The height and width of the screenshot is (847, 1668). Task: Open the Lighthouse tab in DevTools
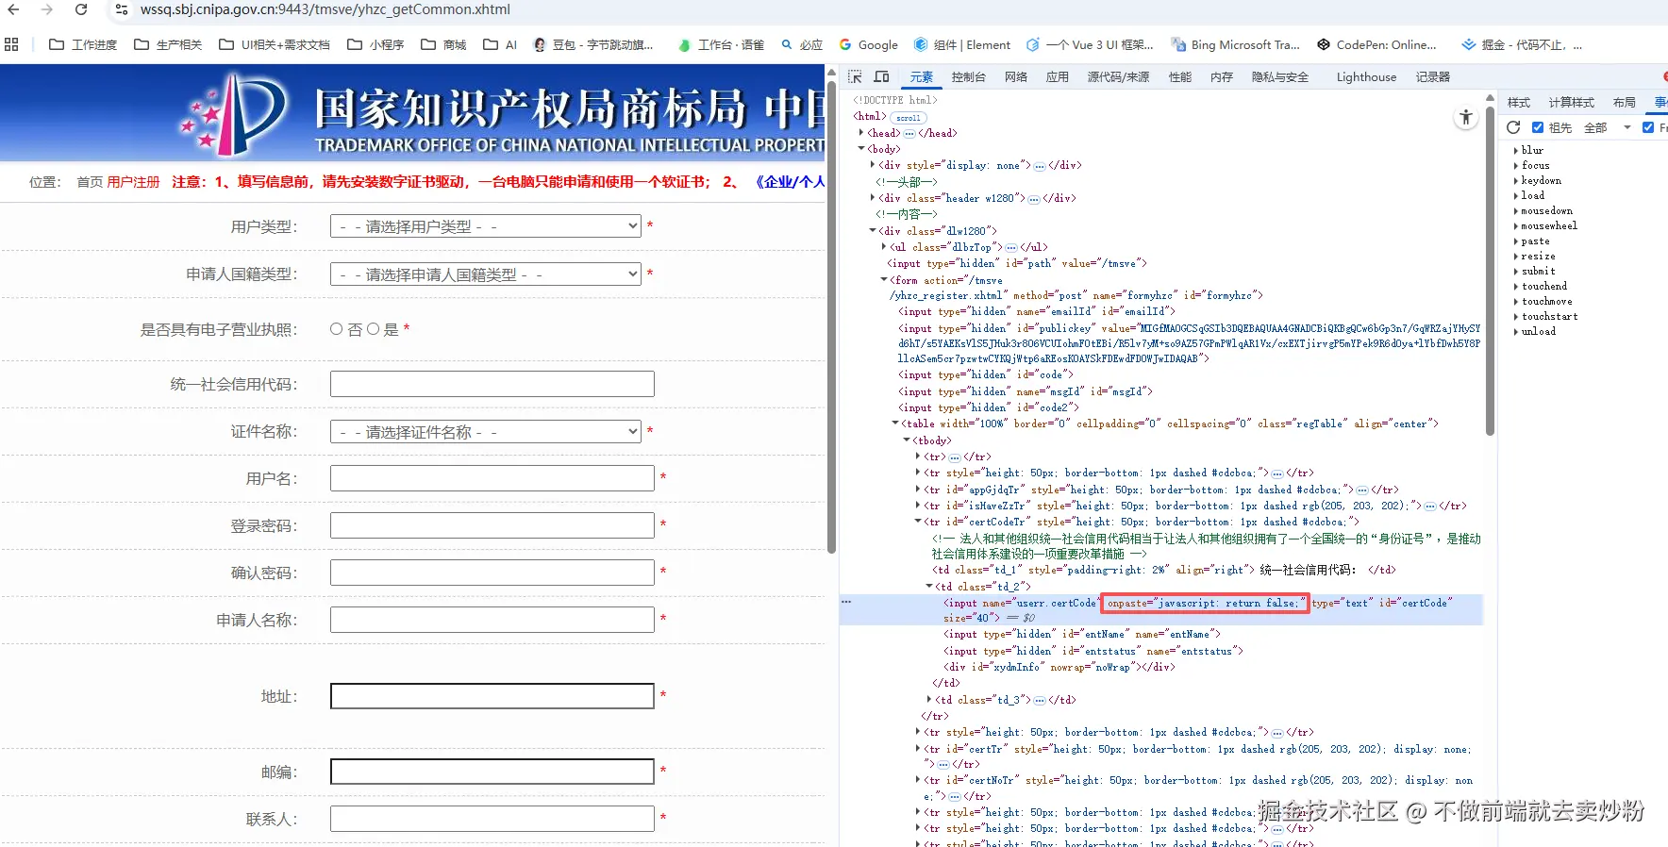tap(1365, 77)
